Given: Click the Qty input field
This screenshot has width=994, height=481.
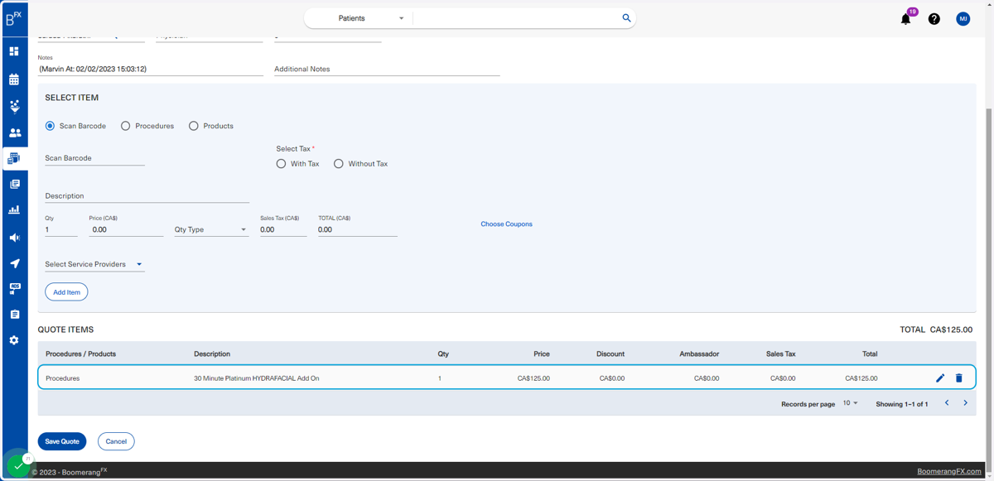Looking at the screenshot, I should (61, 229).
